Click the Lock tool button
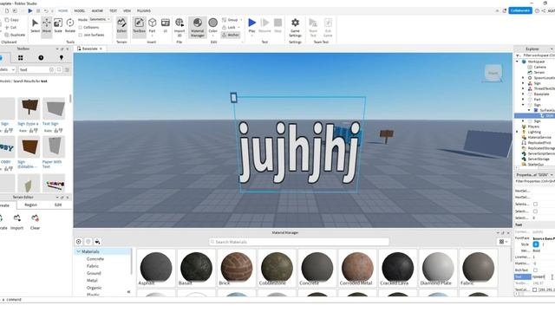 (x=229, y=27)
